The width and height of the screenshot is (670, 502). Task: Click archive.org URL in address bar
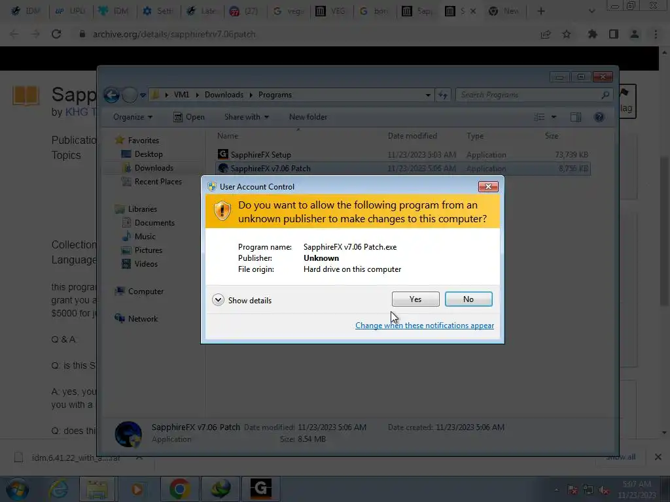174,34
